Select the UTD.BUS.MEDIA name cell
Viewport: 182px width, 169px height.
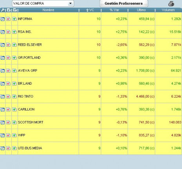tap(48, 148)
